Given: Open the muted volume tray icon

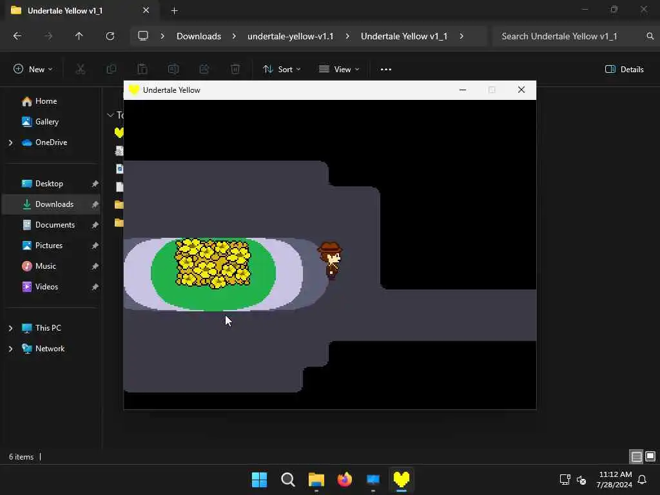Looking at the screenshot, I should pos(581,480).
